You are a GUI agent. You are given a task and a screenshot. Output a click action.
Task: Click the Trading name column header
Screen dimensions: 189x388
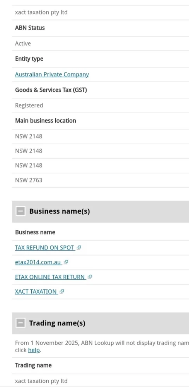click(x=33, y=365)
